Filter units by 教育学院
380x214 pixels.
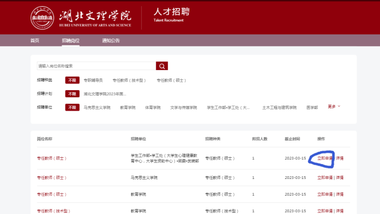point(128,107)
